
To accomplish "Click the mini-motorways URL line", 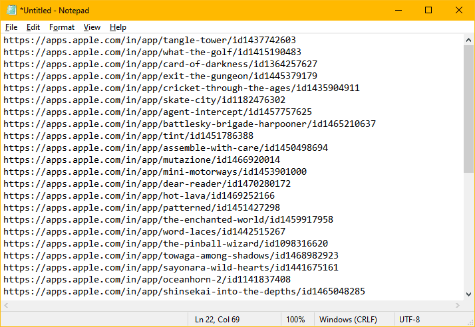I will [x=155, y=171].
